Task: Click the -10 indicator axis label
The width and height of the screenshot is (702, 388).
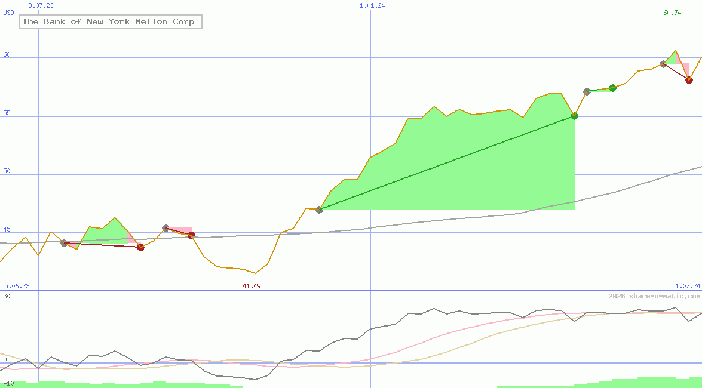Action: pyautogui.click(x=8, y=384)
